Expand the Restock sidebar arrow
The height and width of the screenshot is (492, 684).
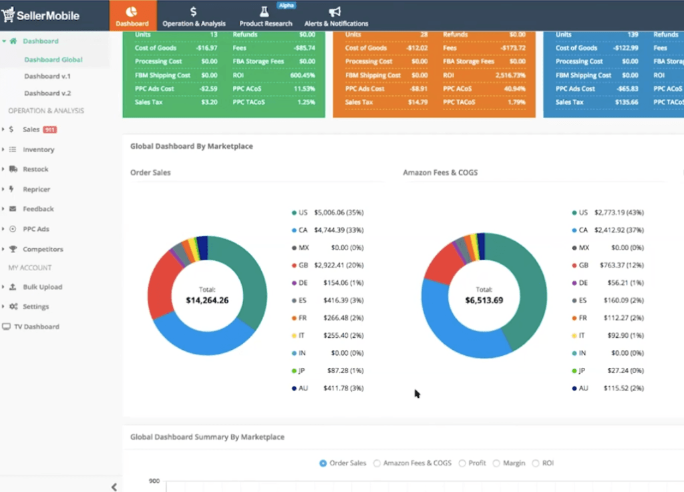point(3,169)
